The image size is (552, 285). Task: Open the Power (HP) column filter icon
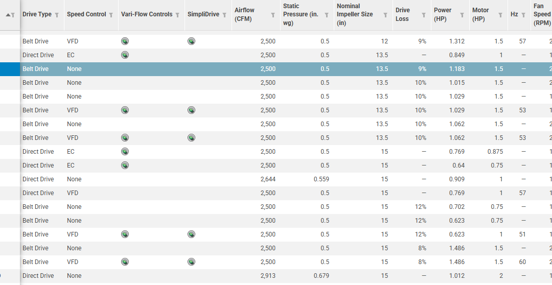tap(462, 15)
